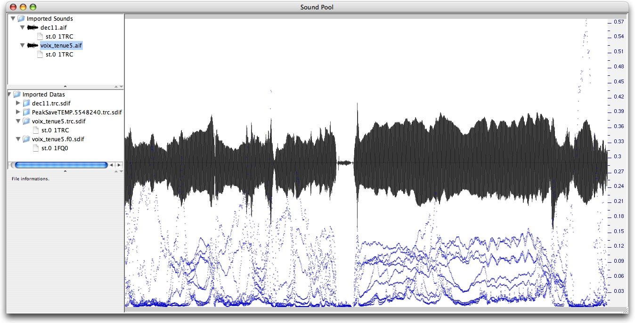Minimize the Sound Pool window
The image size is (635, 323).
tap(23, 7)
